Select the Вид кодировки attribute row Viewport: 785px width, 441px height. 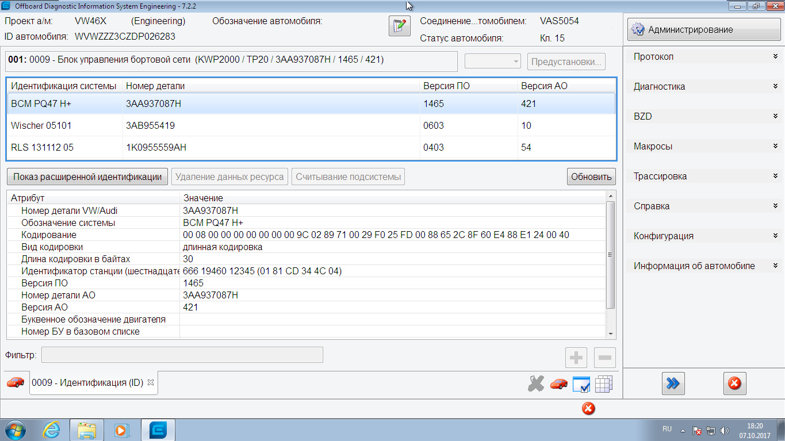pyautogui.click(x=307, y=247)
